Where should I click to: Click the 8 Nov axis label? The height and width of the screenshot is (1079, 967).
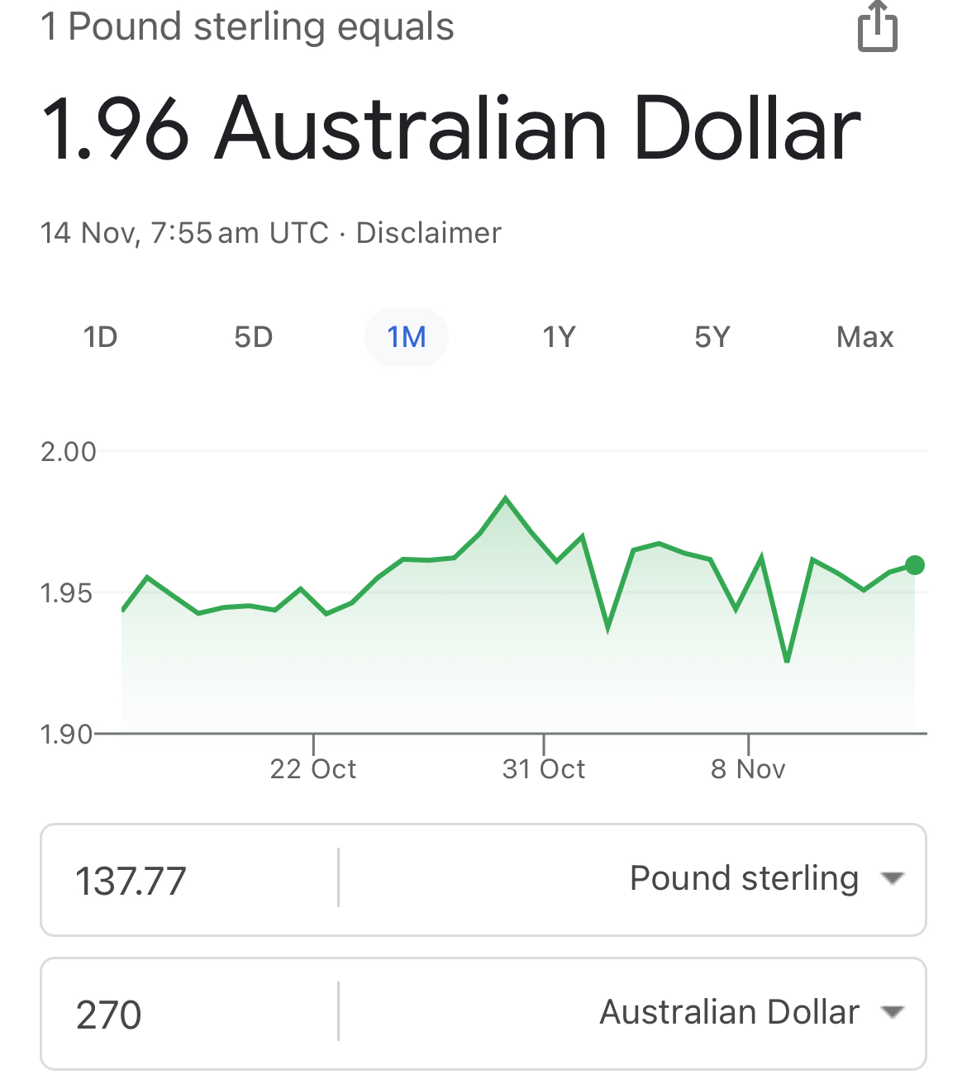point(747,769)
